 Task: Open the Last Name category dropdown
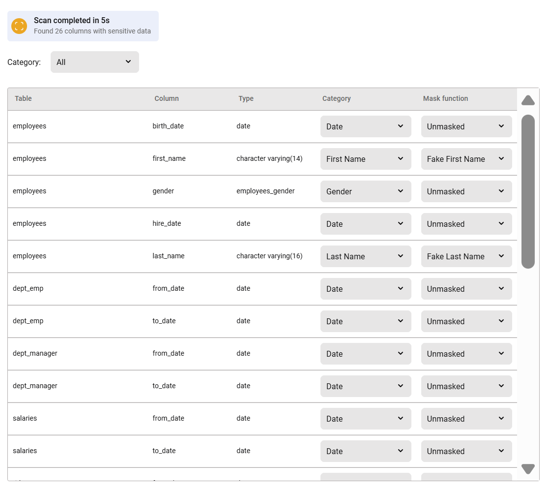point(365,256)
